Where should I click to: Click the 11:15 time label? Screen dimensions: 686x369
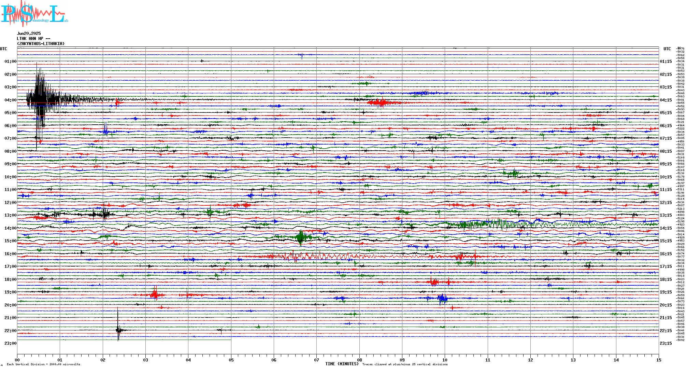(x=666, y=190)
